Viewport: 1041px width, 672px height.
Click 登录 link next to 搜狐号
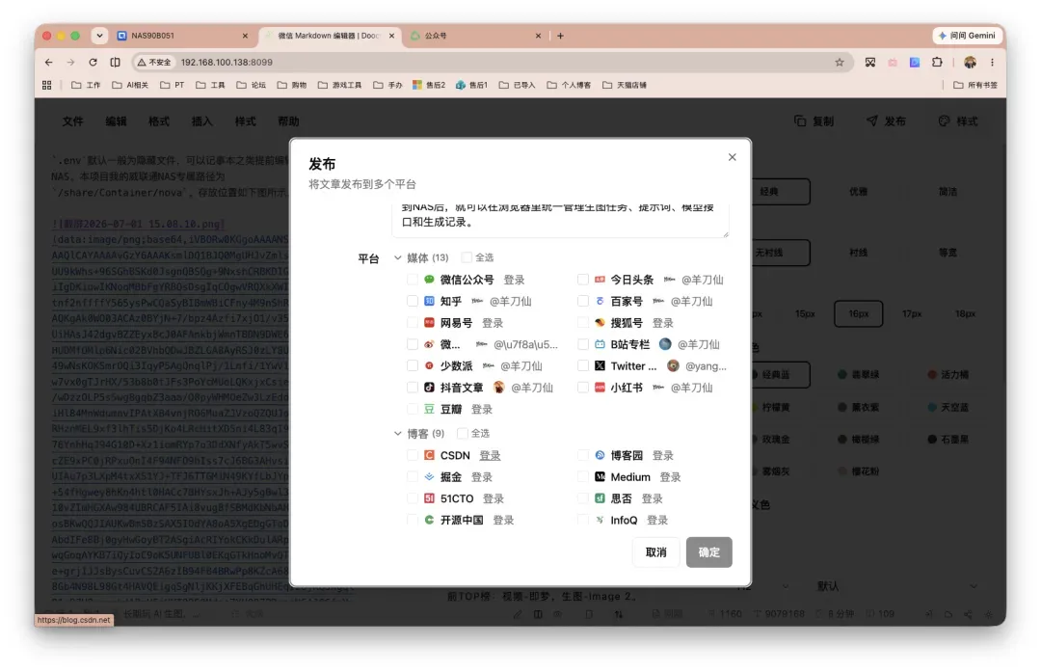coord(662,323)
